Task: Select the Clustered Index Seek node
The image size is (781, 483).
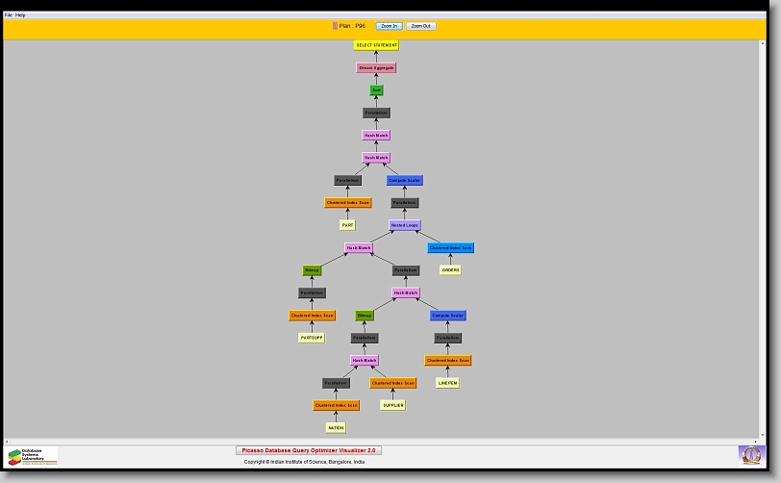Action: [450, 248]
